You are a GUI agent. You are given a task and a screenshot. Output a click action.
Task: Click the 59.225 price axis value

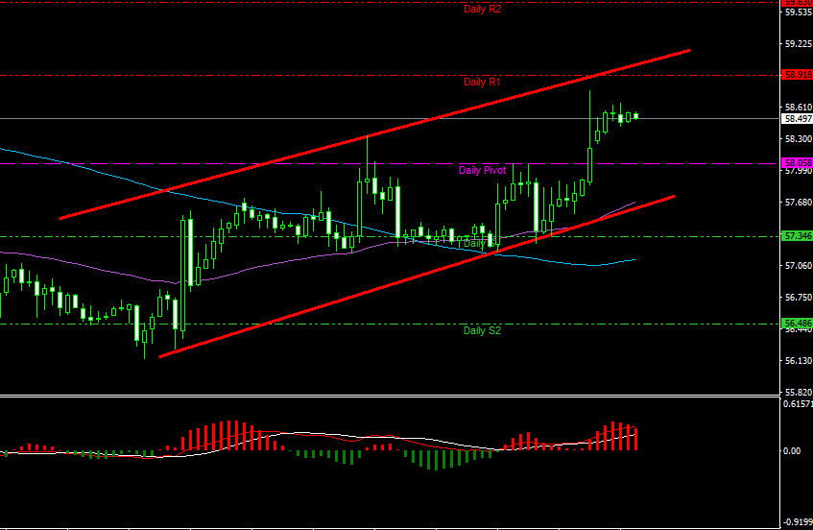[798, 44]
